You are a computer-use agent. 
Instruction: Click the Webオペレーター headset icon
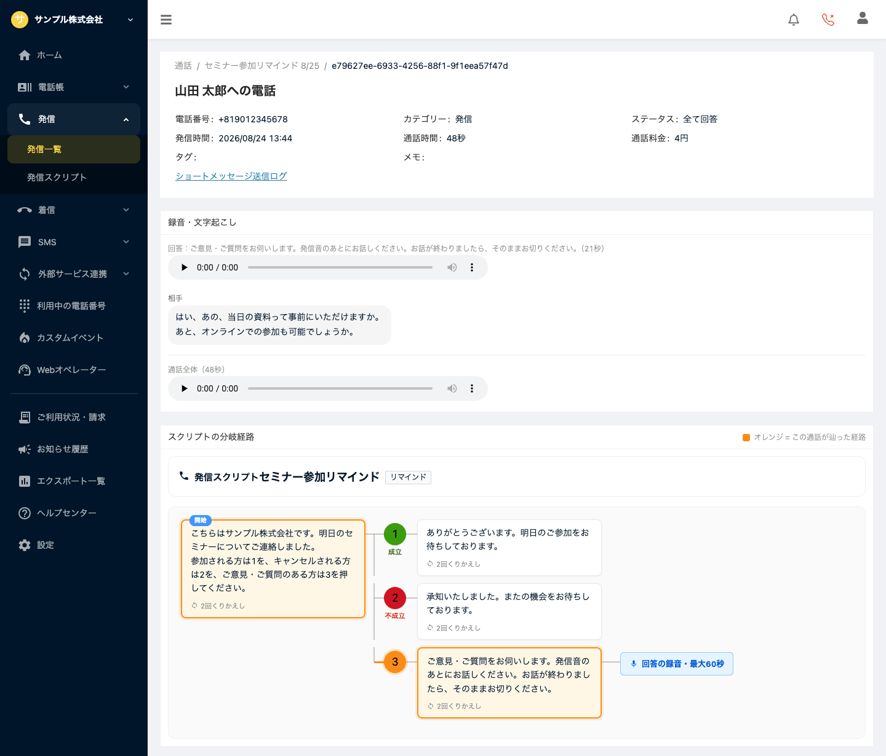pos(25,369)
